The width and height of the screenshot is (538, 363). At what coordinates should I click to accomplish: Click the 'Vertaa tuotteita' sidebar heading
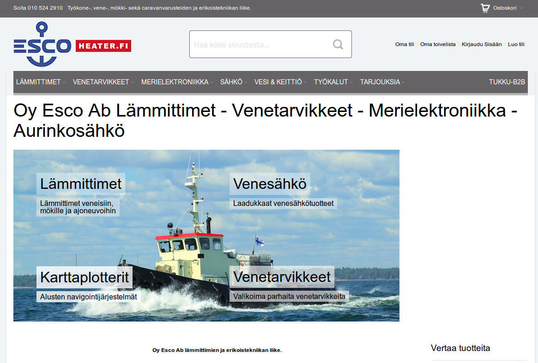coord(460,348)
